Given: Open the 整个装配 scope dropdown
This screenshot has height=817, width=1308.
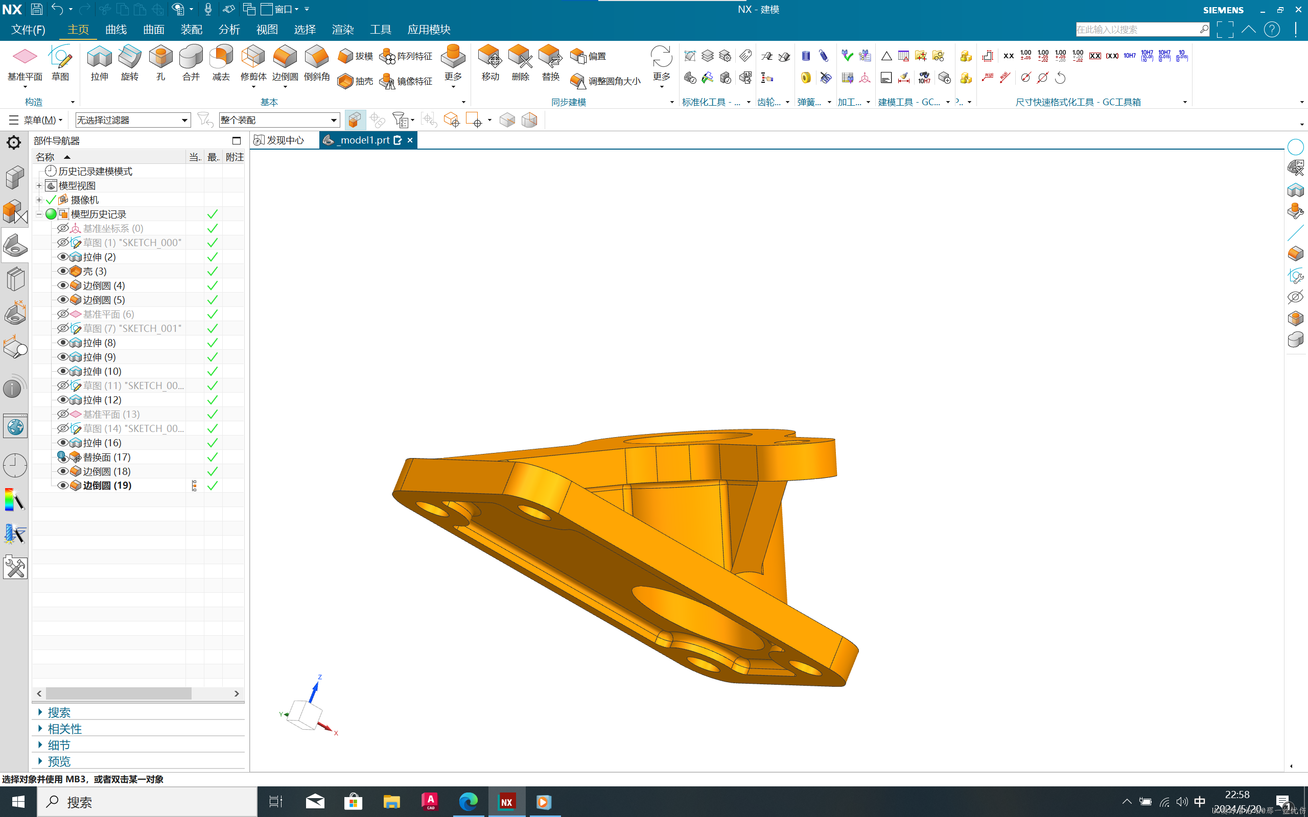Looking at the screenshot, I should click(x=279, y=120).
